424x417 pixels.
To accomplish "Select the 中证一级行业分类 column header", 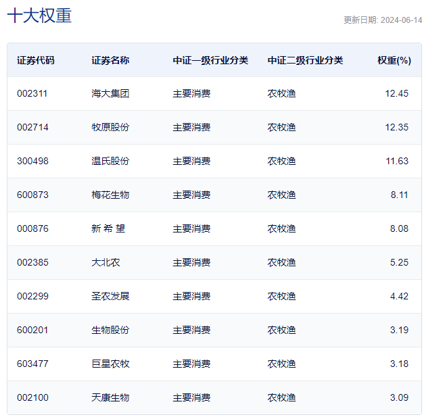I will (x=210, y=60).
